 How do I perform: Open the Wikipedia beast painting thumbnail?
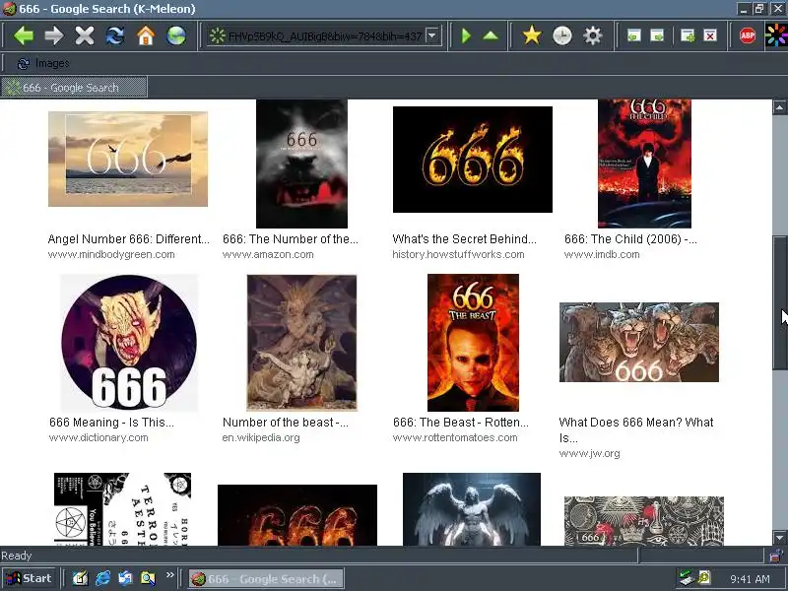pos(301,343)
